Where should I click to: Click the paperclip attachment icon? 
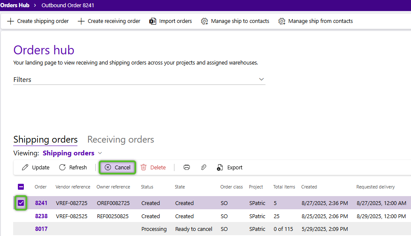(204, 167)
